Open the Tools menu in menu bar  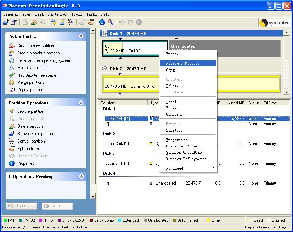click(77, 14)
